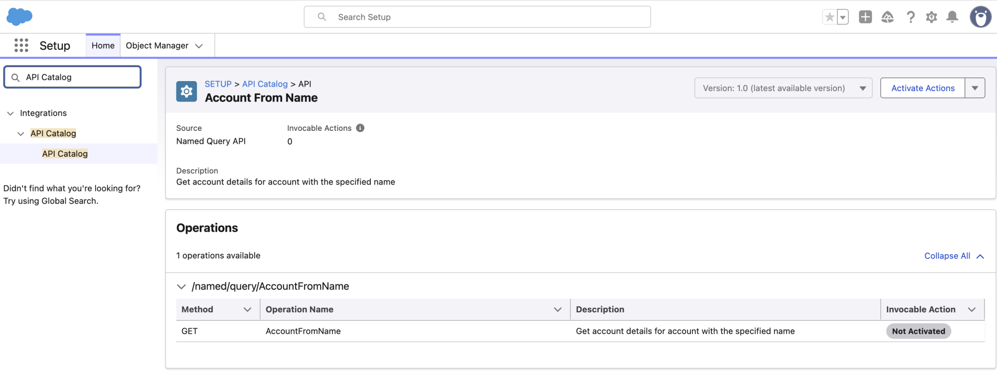
Task: Switch to the Home tab
Action: [x=103, y=45]
